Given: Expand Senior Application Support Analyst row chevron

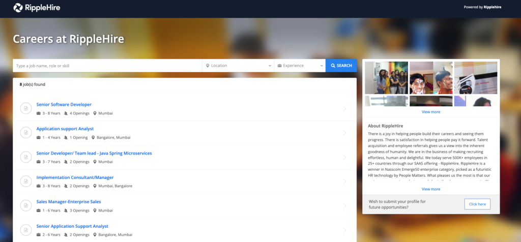Looking at the screenshot, I should click(345, 230).
